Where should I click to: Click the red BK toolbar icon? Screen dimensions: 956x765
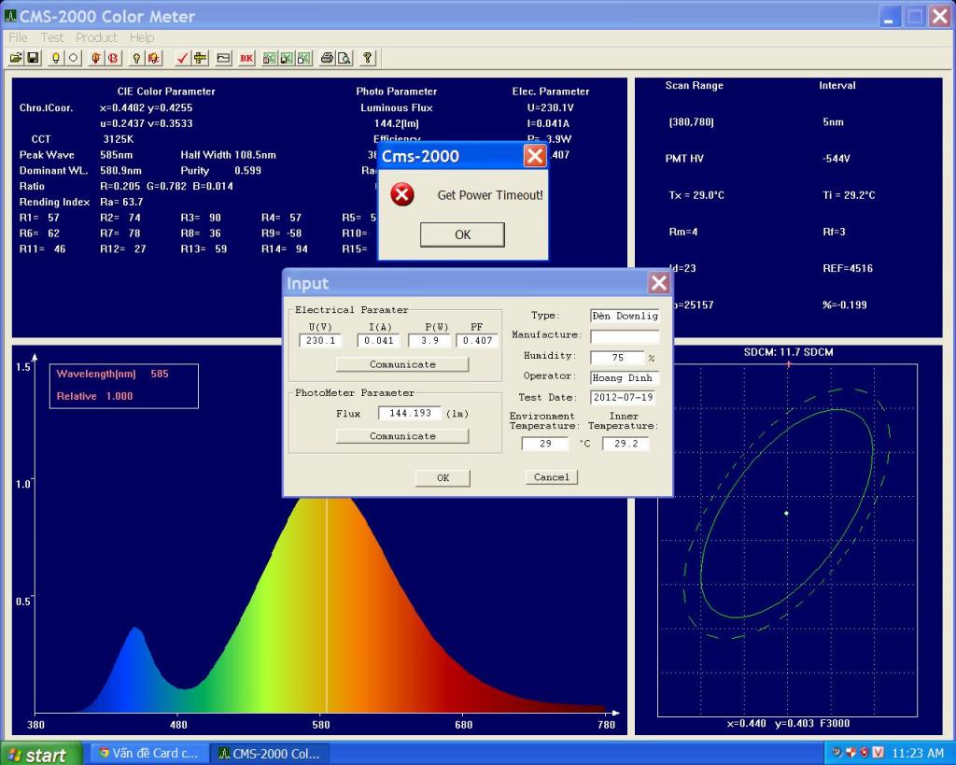pos(246,58)
